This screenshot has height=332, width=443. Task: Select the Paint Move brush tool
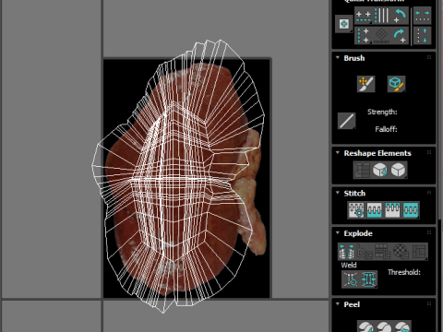coord(366,84)
